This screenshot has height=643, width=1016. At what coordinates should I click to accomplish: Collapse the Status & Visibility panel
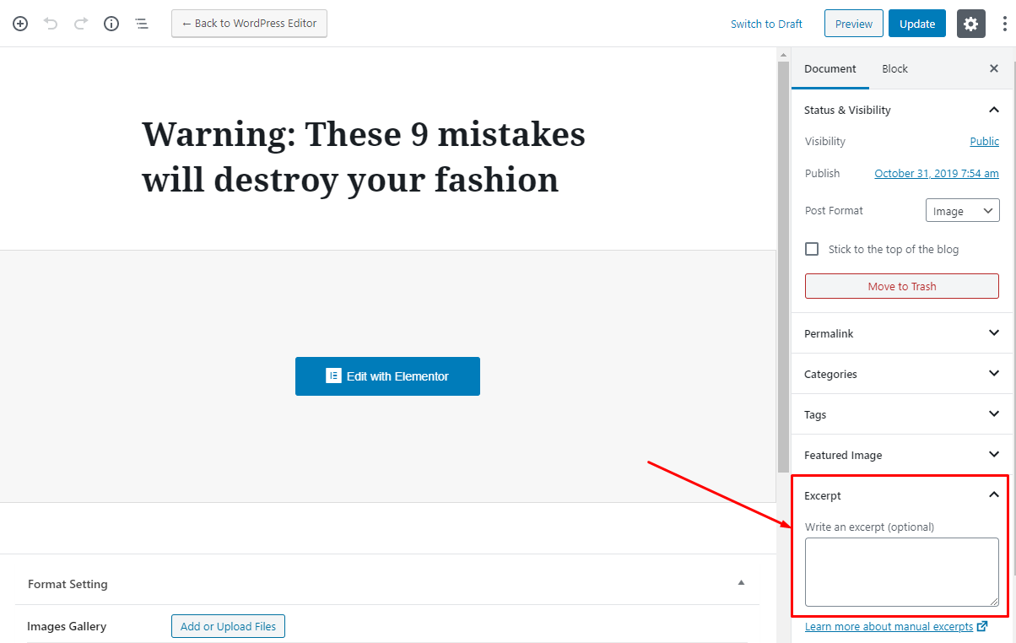[901, 111]
